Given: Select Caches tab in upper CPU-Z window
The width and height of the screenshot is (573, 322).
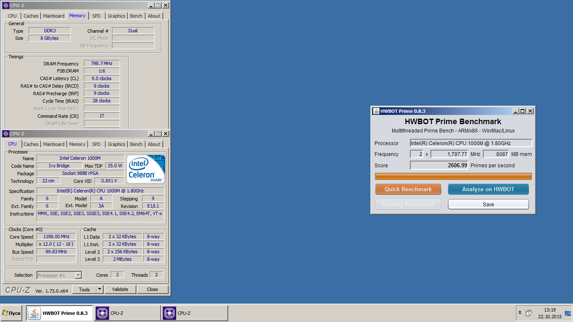Looking at the screenshot, I should pyautogui.click(x=31, y=16).
